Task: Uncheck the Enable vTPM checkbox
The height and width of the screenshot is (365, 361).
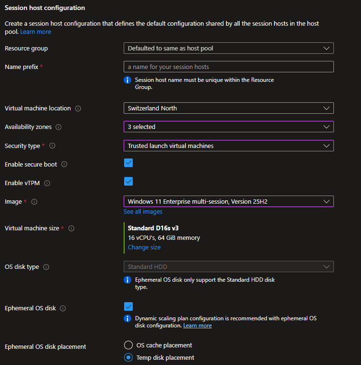Action: [x=128, y=181]
